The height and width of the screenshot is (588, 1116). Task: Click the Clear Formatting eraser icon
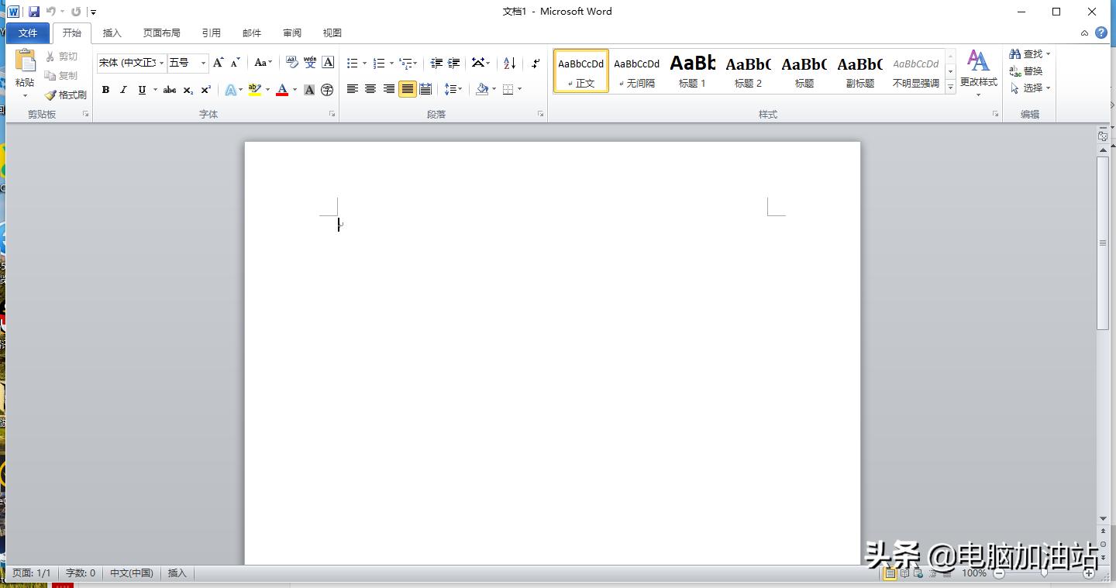click(x=292, y=63)
